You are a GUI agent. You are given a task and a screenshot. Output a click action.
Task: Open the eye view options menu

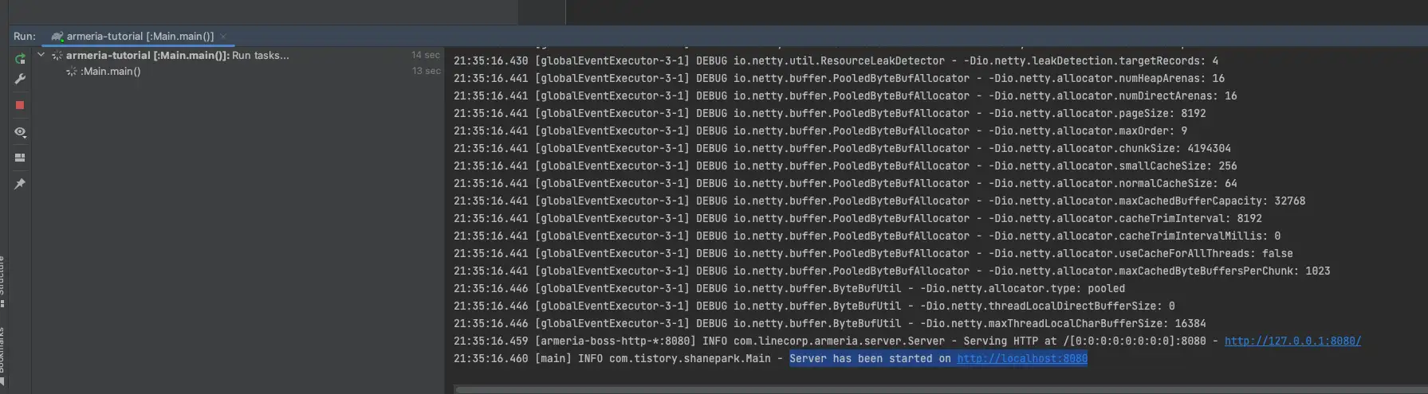tap(20, 132)
